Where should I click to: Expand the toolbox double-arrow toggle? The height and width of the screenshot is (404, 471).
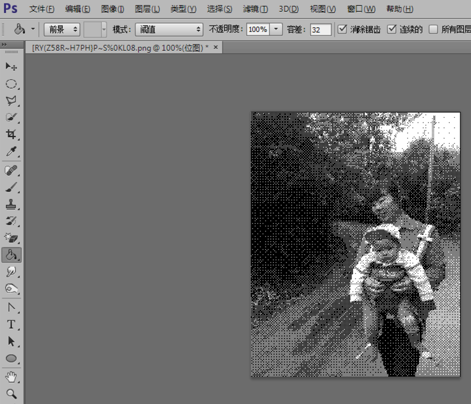pos(4,44)
